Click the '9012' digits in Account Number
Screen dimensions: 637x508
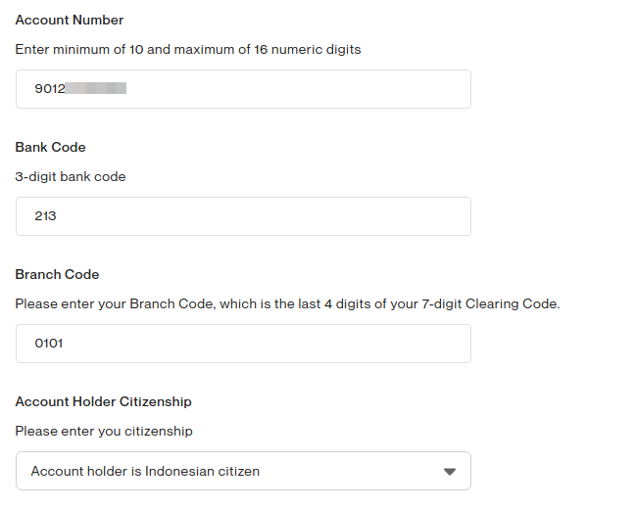tap(49, 89)
